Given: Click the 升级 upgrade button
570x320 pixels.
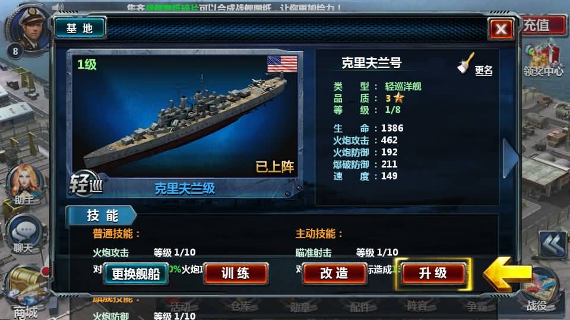Looking at the screenshot, I should click(x=433, y=274).
